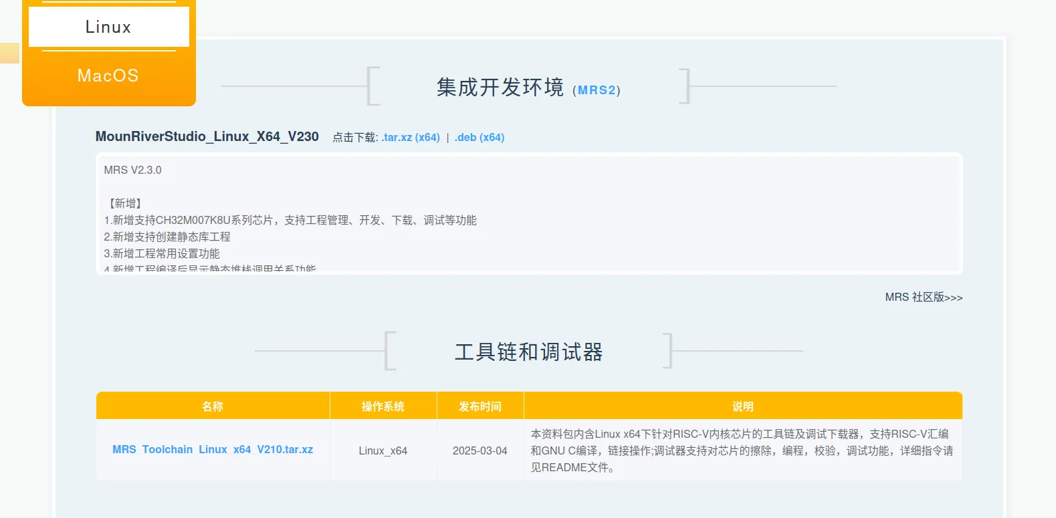Download the .deb (x64) package
Viewport: 1056px width, 518px height.
pyautogui.click(x=480, y=137)
